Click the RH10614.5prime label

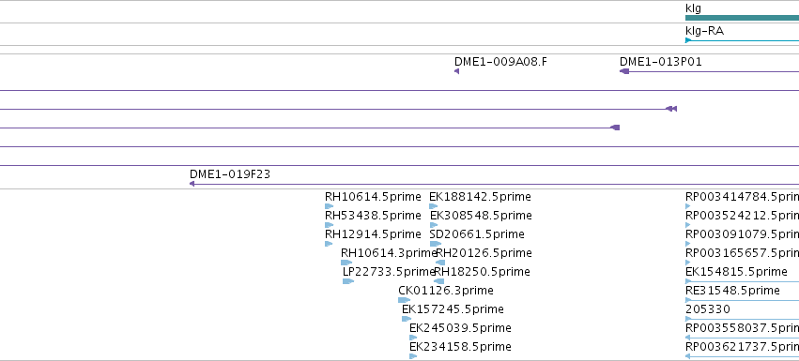[x=373, y=197]
